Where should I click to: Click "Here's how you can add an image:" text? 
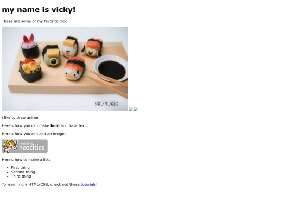(x=34, y=134)
